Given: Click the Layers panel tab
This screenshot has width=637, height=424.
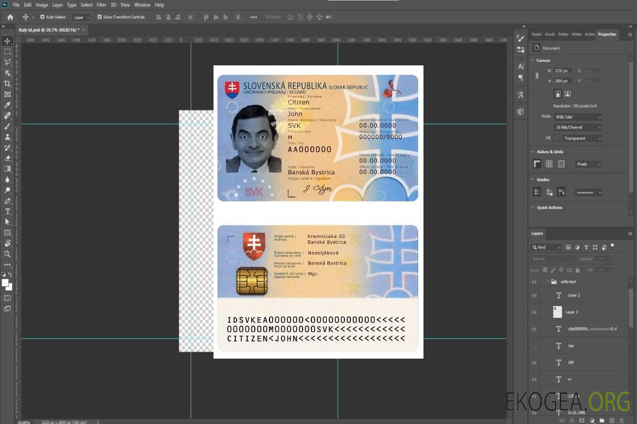Looking at the screenshot, I should tap(537, 233).
